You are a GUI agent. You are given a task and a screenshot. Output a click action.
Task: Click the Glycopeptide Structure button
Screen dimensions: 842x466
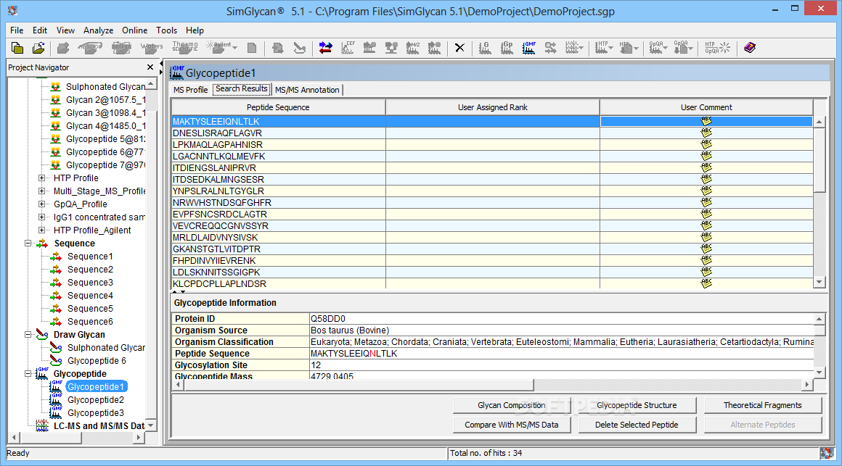click(637, 405)
